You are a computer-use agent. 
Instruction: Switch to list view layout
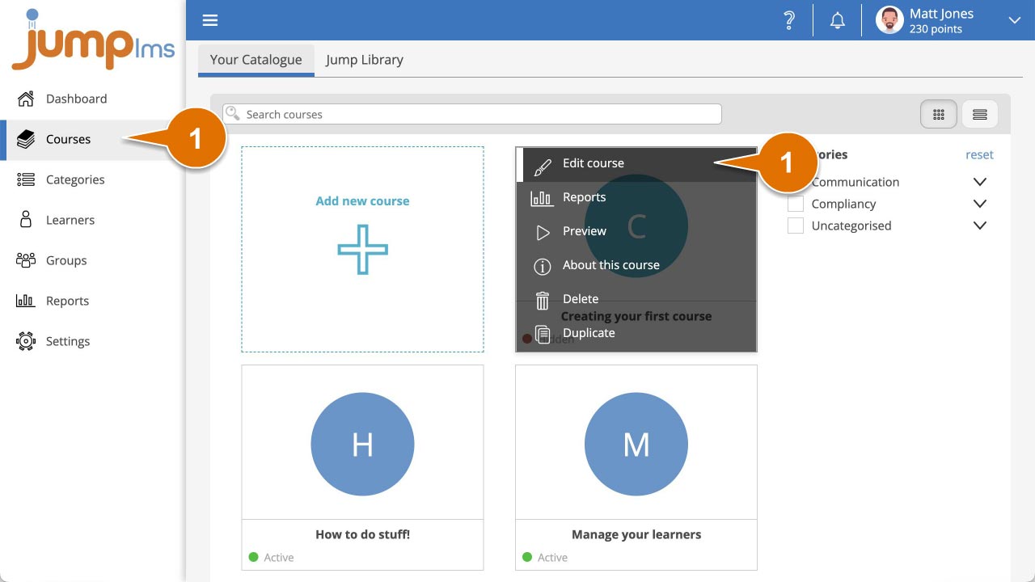(980, 115)
